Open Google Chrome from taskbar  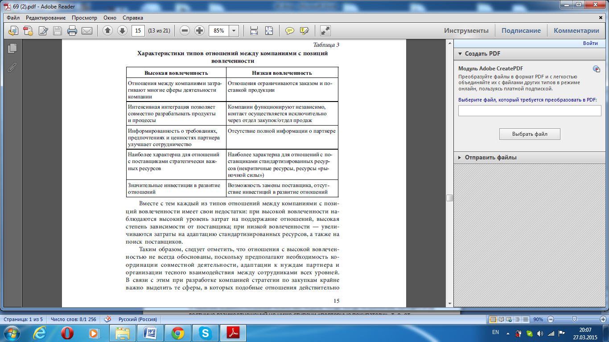pos(178,333)
